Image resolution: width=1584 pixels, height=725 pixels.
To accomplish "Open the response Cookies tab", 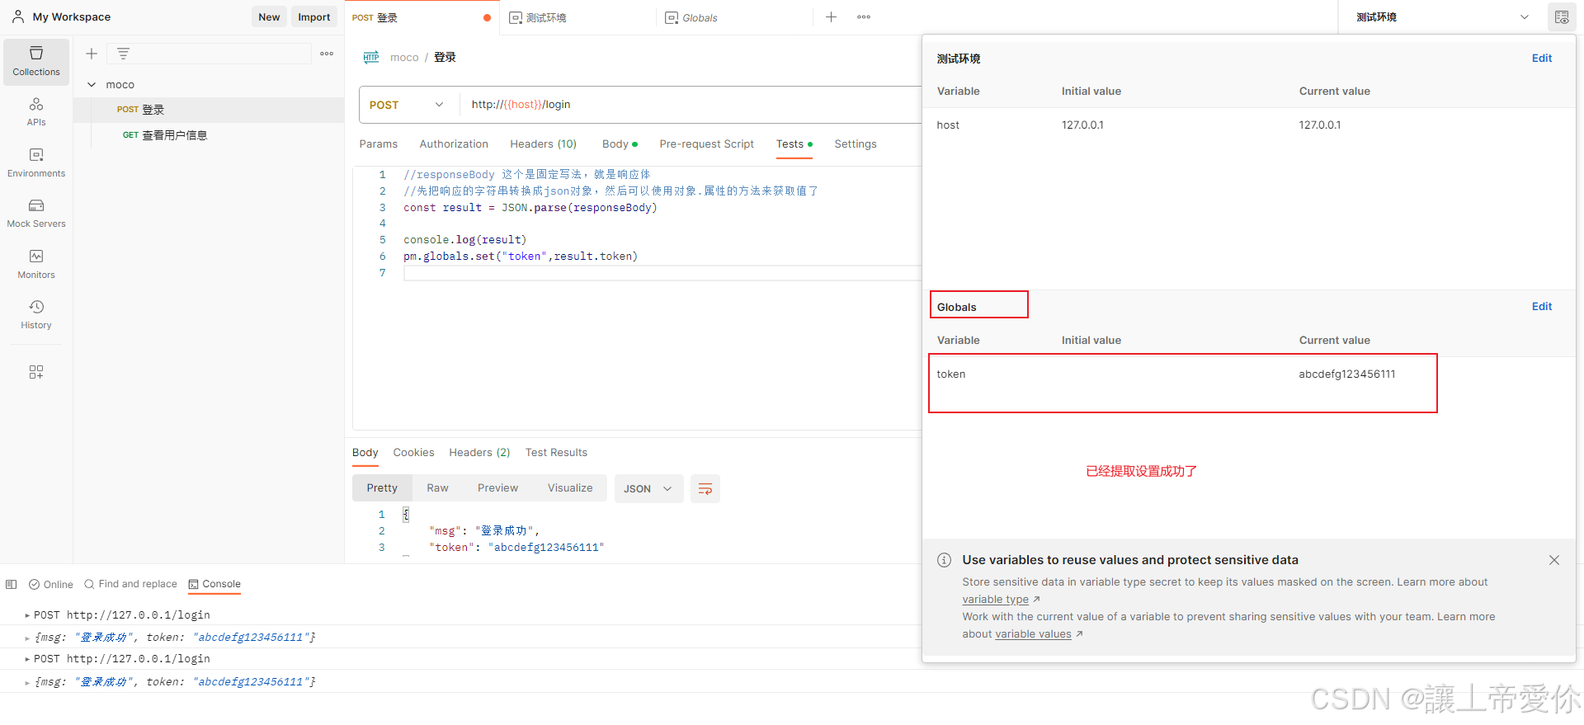I will [413, 453].
